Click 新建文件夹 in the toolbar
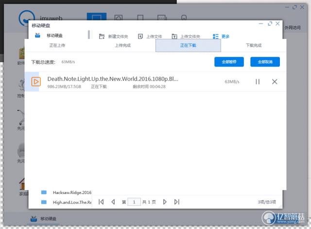This screenshot has height=229, width=311. (x=113, y=36)
